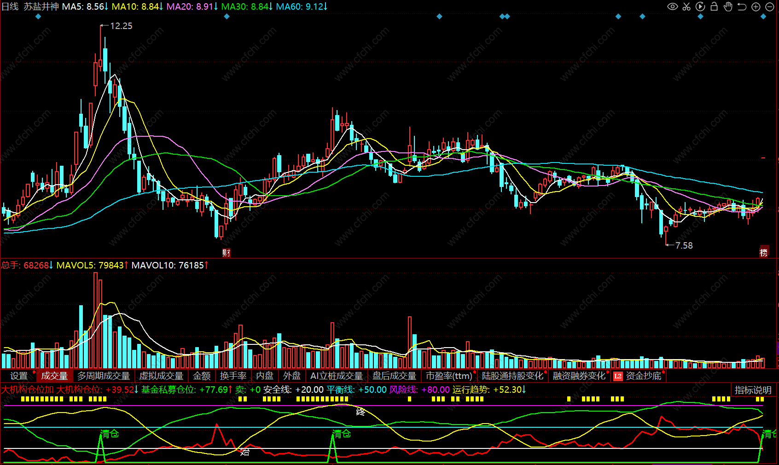Click the undo return arrow icon

tap(742, 6)
